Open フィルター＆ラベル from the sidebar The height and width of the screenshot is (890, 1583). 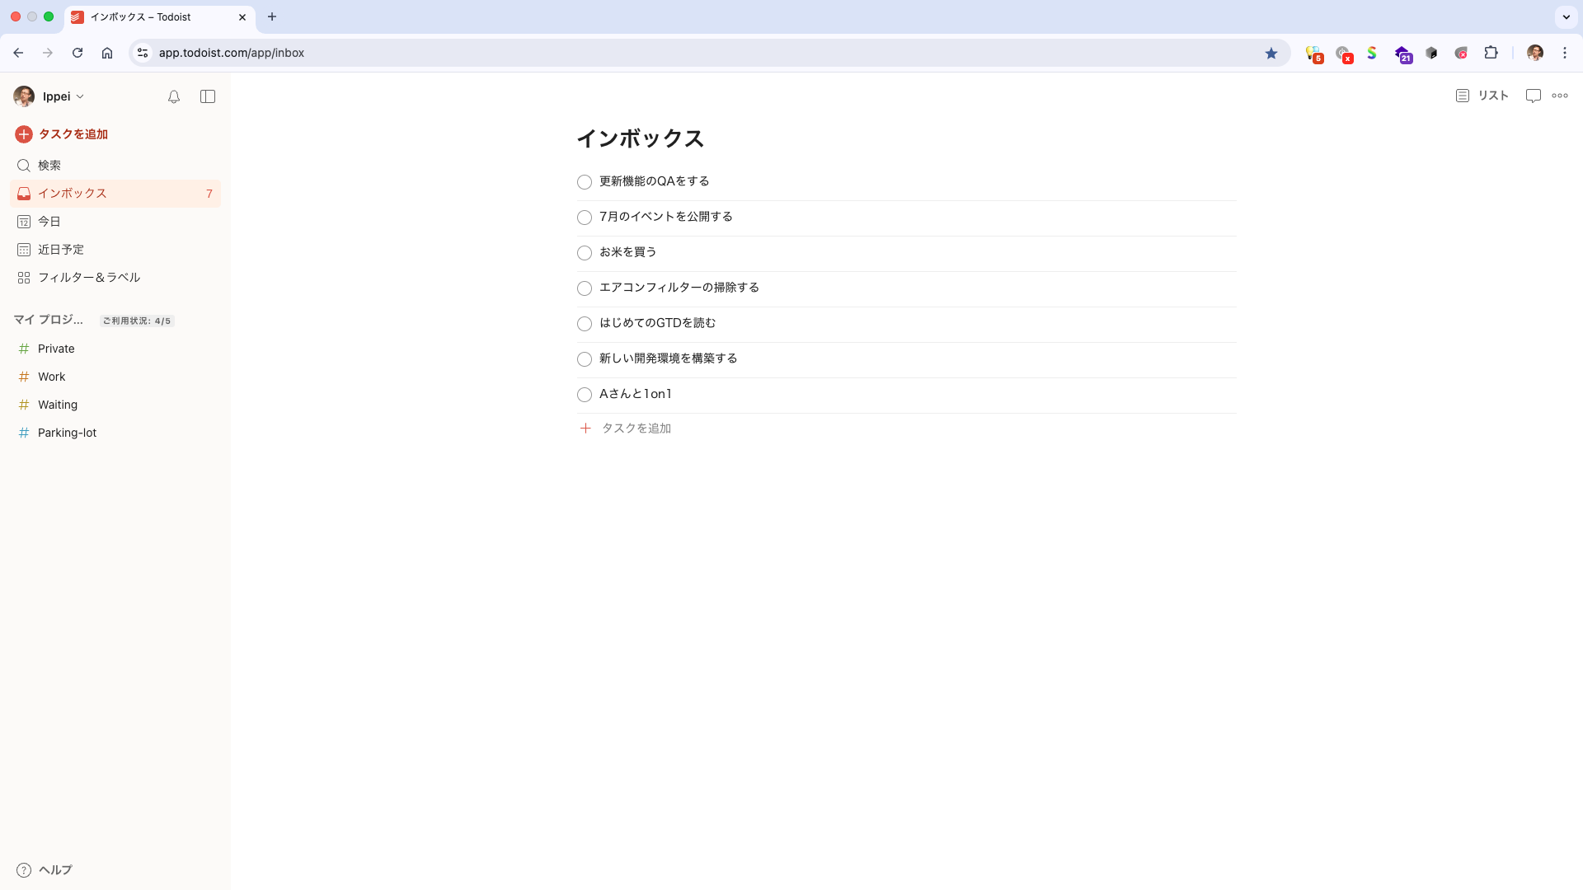pos(91,278)
